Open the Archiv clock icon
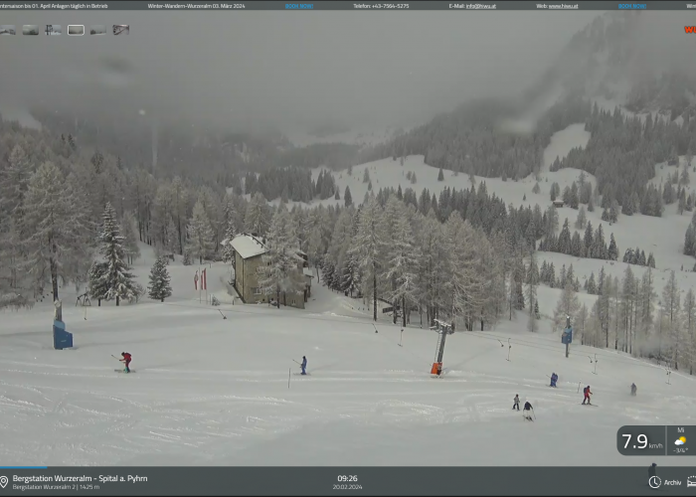This screenshot has height=497, width=696. point(654,482)
